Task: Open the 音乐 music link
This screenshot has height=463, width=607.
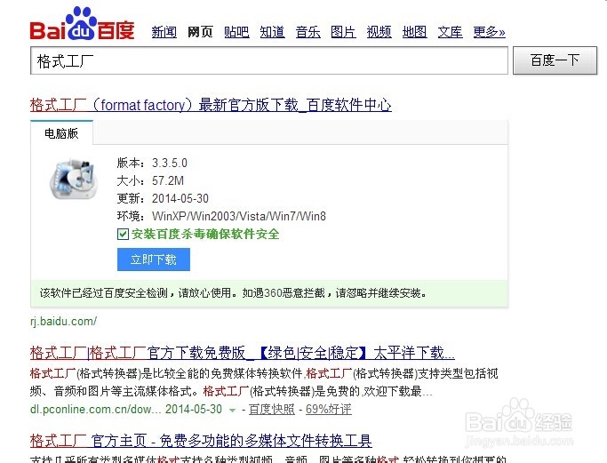Action: [307, 32]
